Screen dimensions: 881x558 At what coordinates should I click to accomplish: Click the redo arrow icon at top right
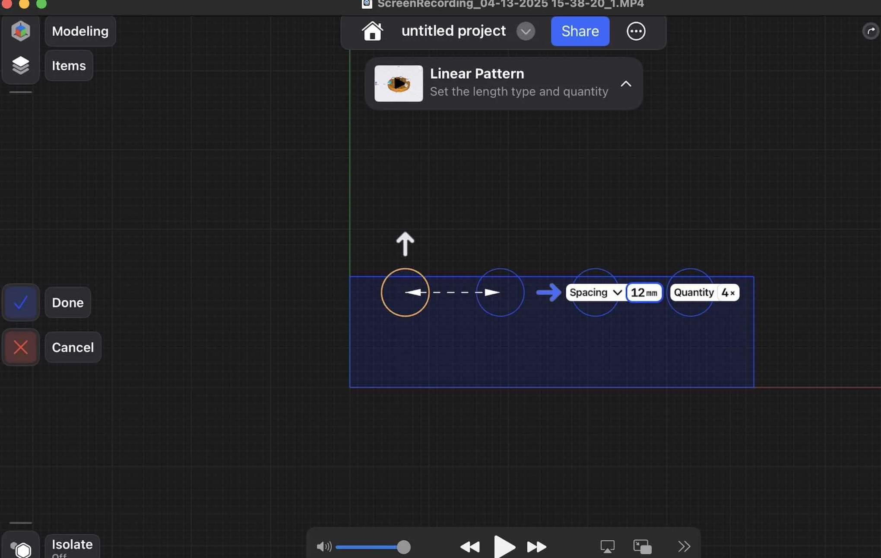pos(871,31)
